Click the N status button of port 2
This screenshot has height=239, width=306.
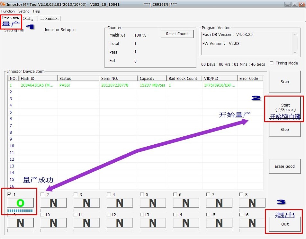(x=54, y=203)
